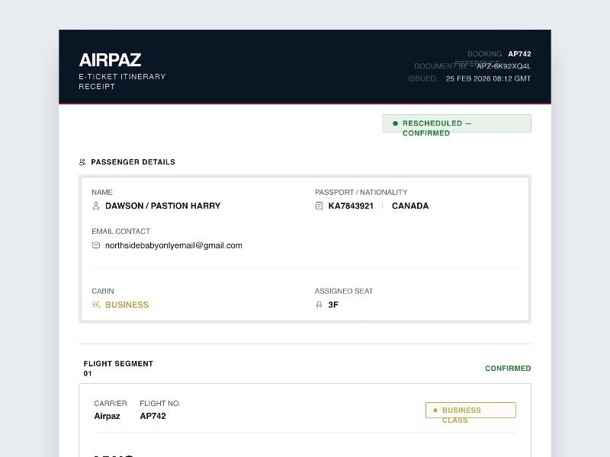The width and height of the screenshot is (610, 457).
Task: Select the passport number KA7843921
Action: (351, 206)
